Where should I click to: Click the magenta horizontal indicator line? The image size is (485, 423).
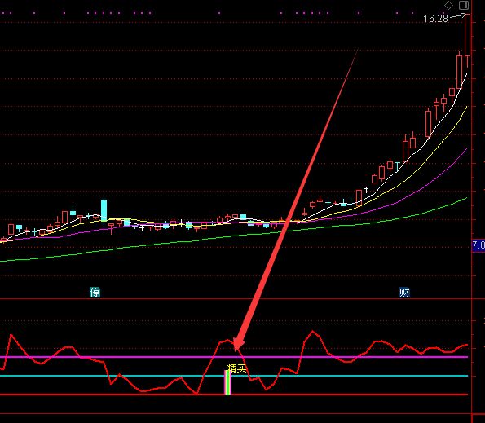(234, 357)
